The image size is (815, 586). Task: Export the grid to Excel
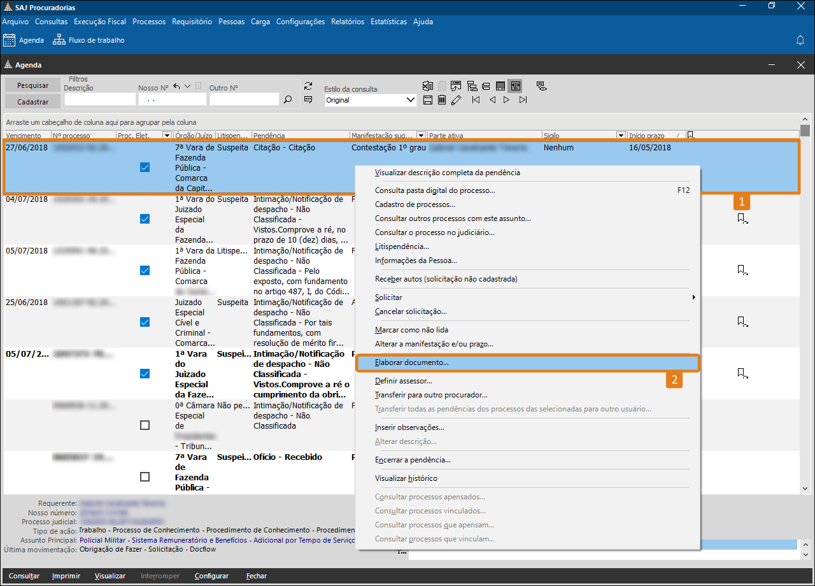[x=427, y=86]
